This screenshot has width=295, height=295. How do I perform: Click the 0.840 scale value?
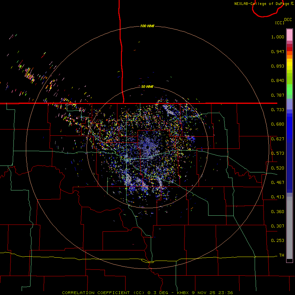point(278,81)
